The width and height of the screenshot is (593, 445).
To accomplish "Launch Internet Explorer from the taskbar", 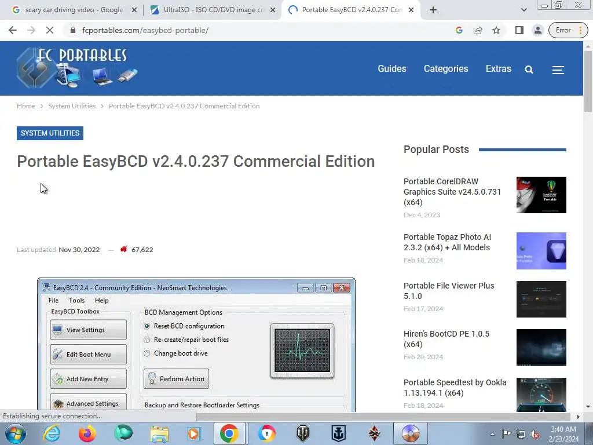I will (52, 433).
